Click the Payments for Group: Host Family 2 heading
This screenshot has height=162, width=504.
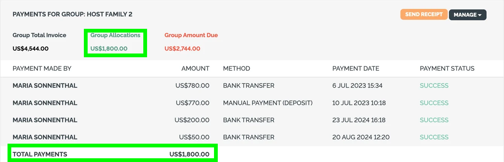point(73,15)
